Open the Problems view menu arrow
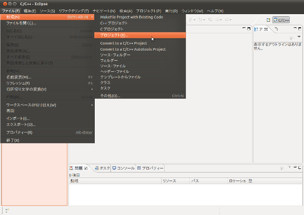Viewport: 304px width, 215px height. pos(289,167)
